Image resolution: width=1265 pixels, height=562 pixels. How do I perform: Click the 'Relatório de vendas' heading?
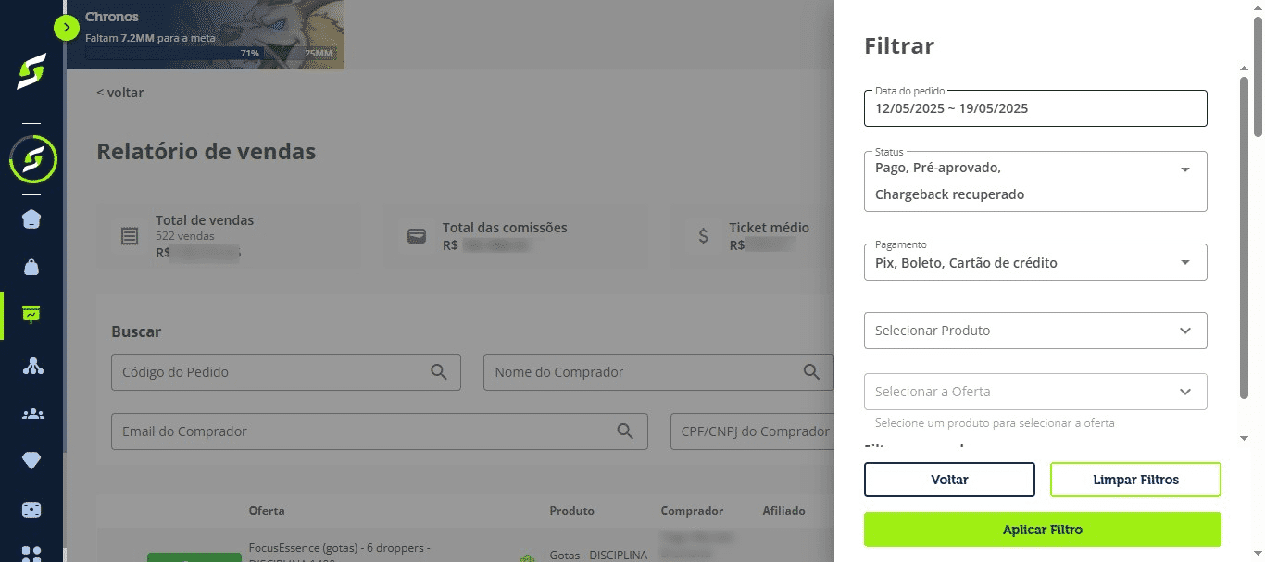click(x=207, y=151)
